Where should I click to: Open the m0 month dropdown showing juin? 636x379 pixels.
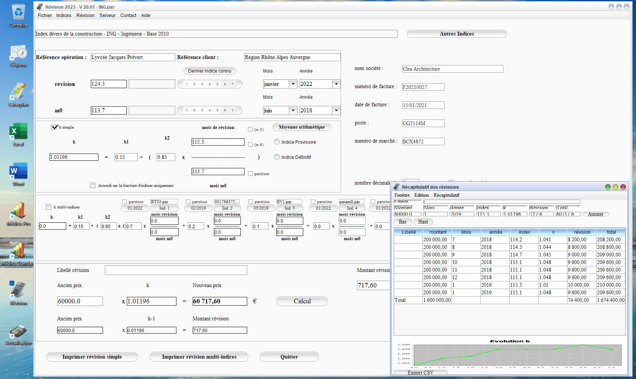coord(293,110)
